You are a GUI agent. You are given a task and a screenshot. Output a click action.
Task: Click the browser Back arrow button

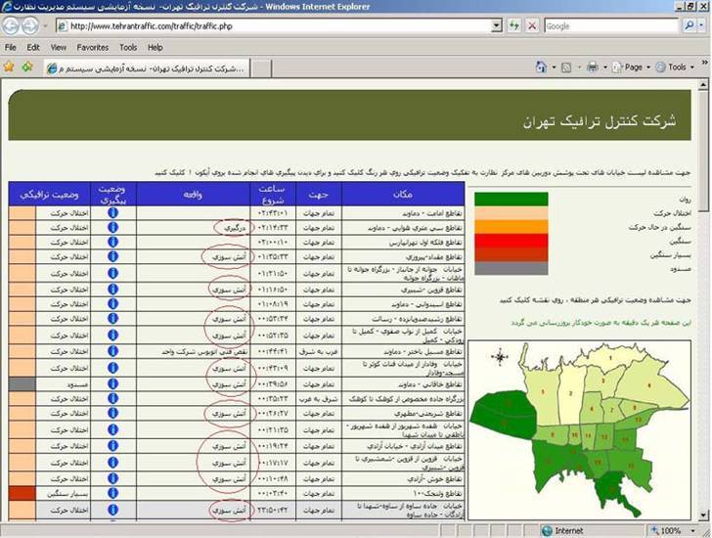pyautogui.click(x=14, y=26)
